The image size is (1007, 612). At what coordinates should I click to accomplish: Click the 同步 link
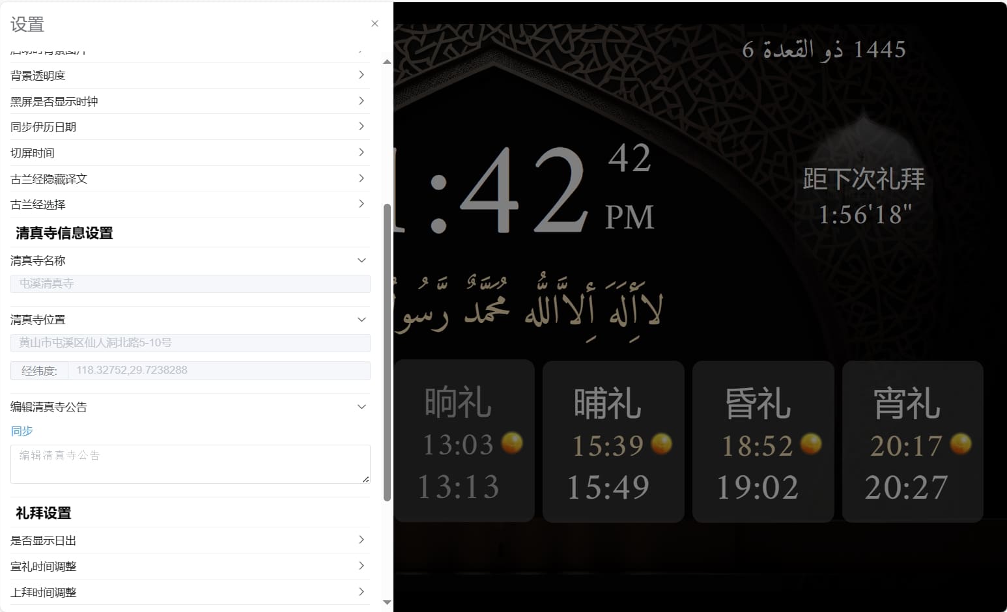21,431
